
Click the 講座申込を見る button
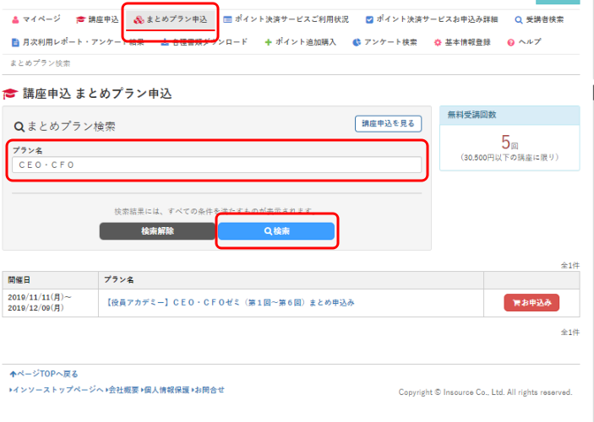(388, 124)
